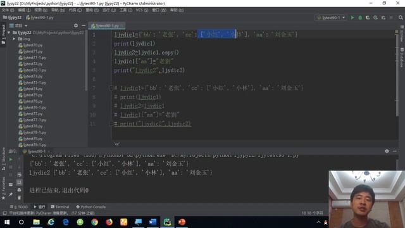405x228 pixels.
Task: Open the File menu (文件)
Action: [x=8, y=10]
